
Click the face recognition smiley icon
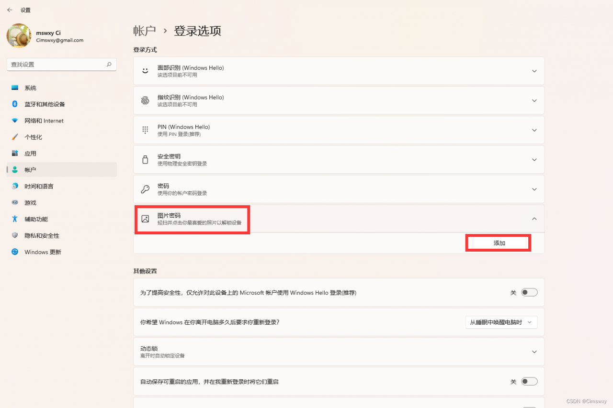click(145, 71)
